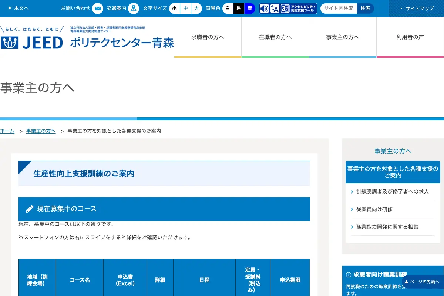
Task: Open お問い合わせ contact link
Action: (75, 8)
